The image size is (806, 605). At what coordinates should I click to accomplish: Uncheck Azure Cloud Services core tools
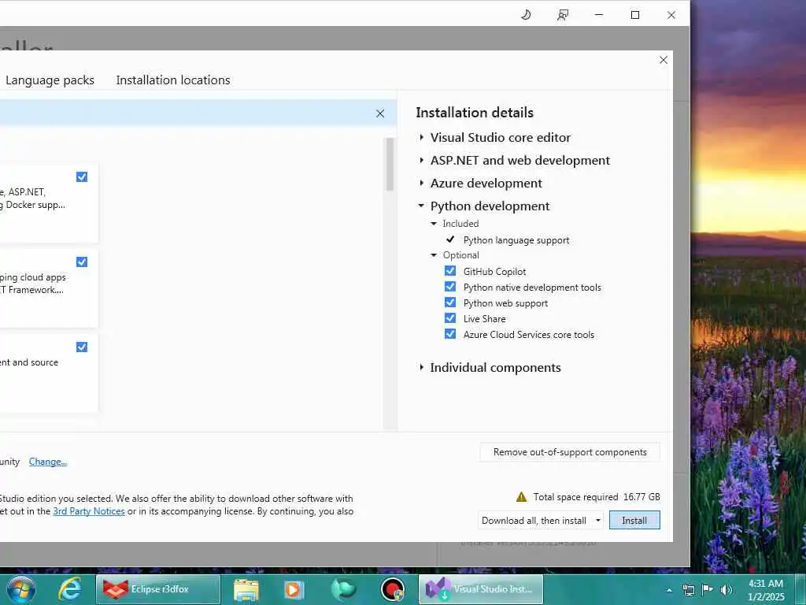[450, 334]
